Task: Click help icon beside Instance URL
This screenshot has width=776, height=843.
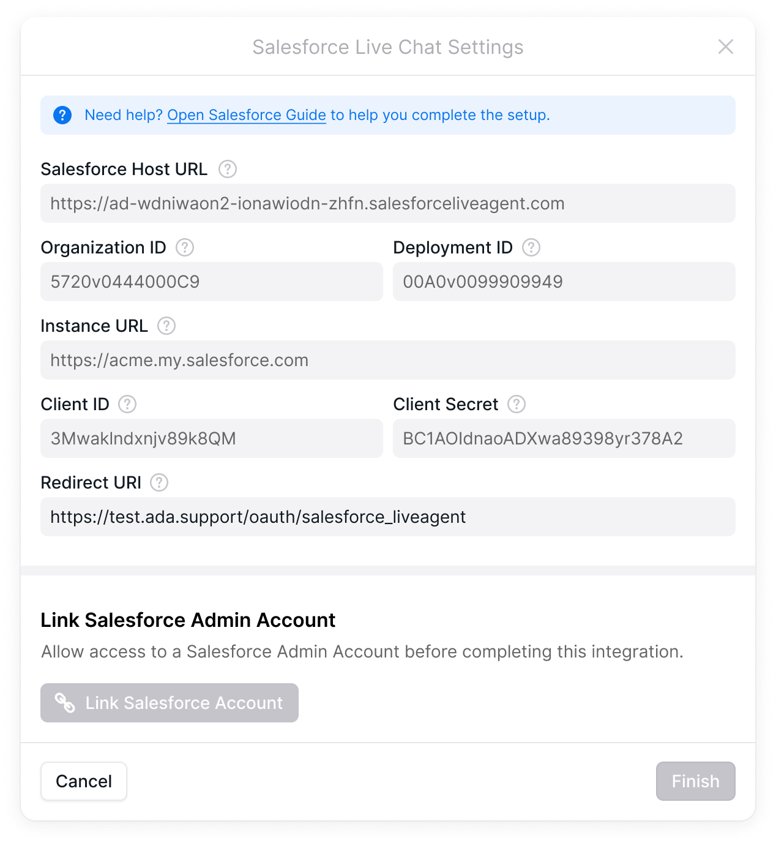Action: (166, 326)
